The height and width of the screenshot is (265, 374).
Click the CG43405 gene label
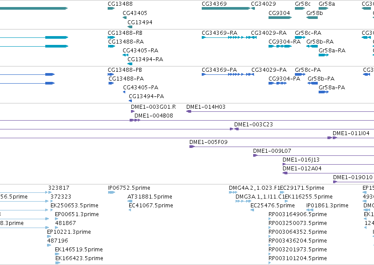[x=135, y=13]
